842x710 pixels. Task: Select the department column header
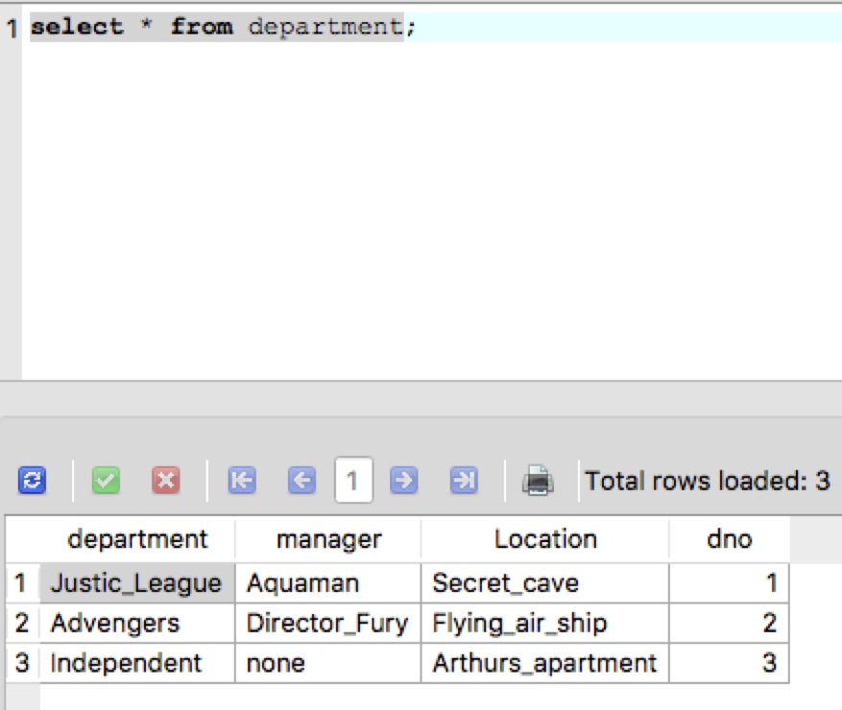pyautogui.click(x=137, y=539)
